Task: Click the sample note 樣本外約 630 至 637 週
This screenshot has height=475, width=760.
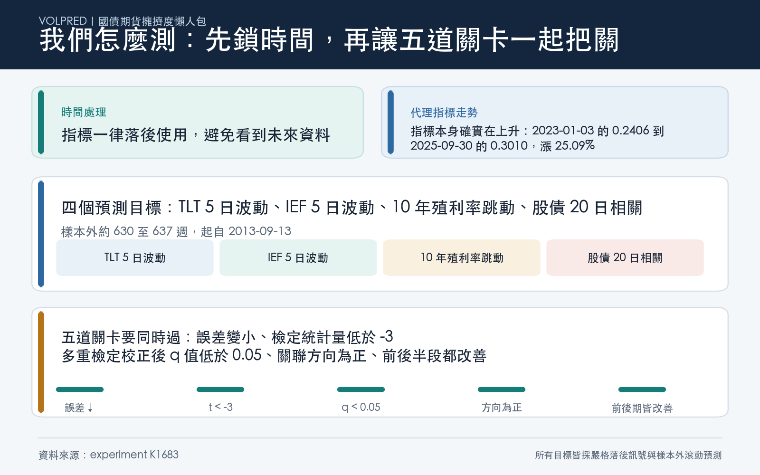Action: pos(124,231)
